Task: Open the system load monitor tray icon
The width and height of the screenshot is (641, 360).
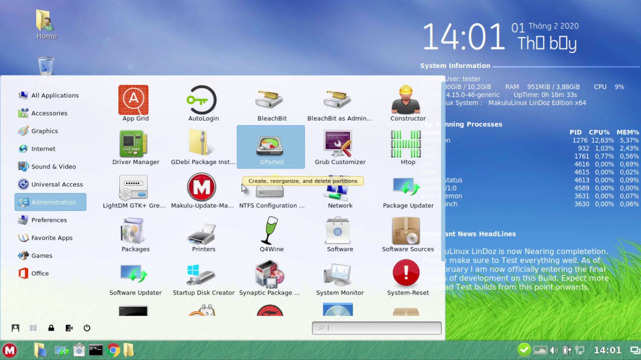Action: point(540,350)
